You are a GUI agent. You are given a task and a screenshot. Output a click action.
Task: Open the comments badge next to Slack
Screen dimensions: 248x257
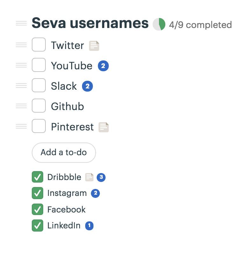point(87,87)
